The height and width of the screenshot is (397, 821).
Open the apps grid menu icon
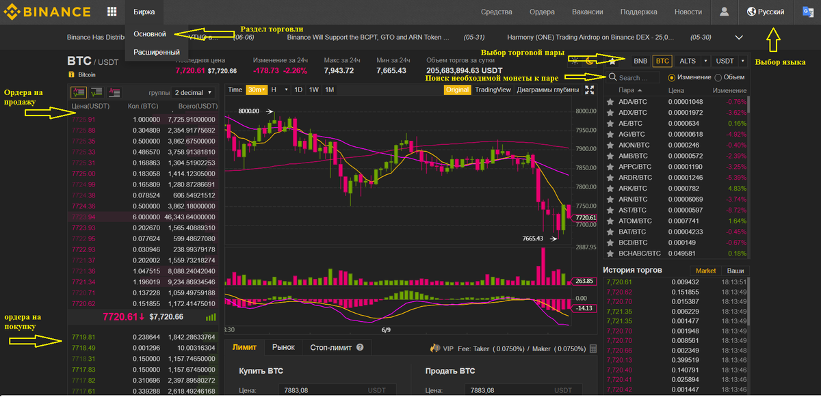tap(112, 12)
